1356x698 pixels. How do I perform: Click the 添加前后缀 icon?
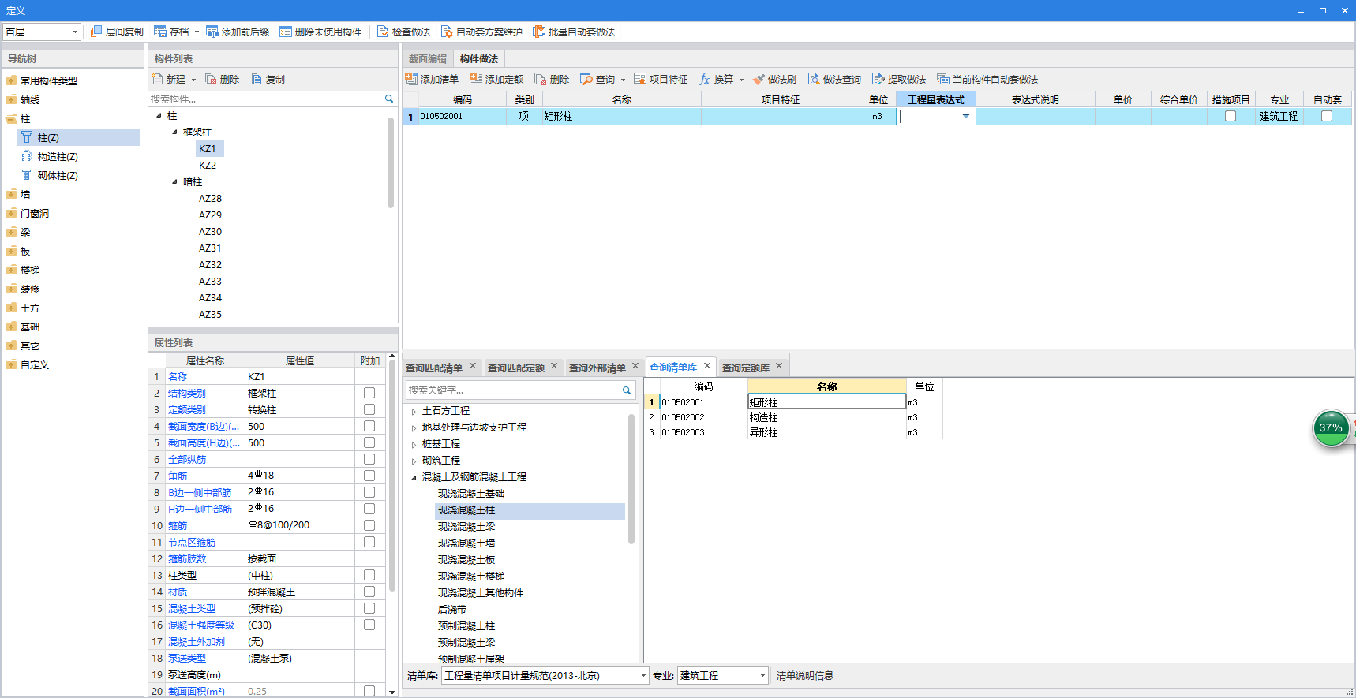point(212,32)
